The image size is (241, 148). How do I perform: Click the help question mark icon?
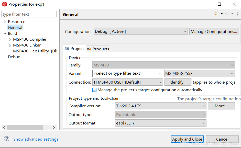pyautogui.click(x=7, y=139)
